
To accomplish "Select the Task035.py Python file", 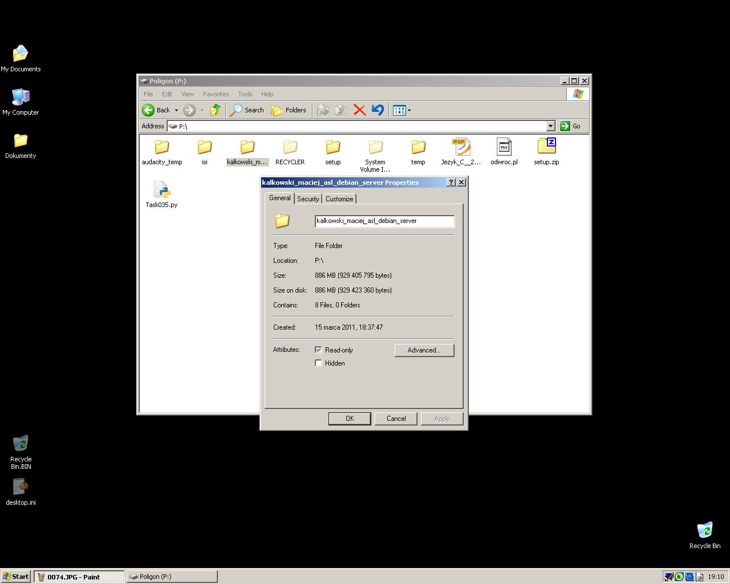I will coord(161,194).
